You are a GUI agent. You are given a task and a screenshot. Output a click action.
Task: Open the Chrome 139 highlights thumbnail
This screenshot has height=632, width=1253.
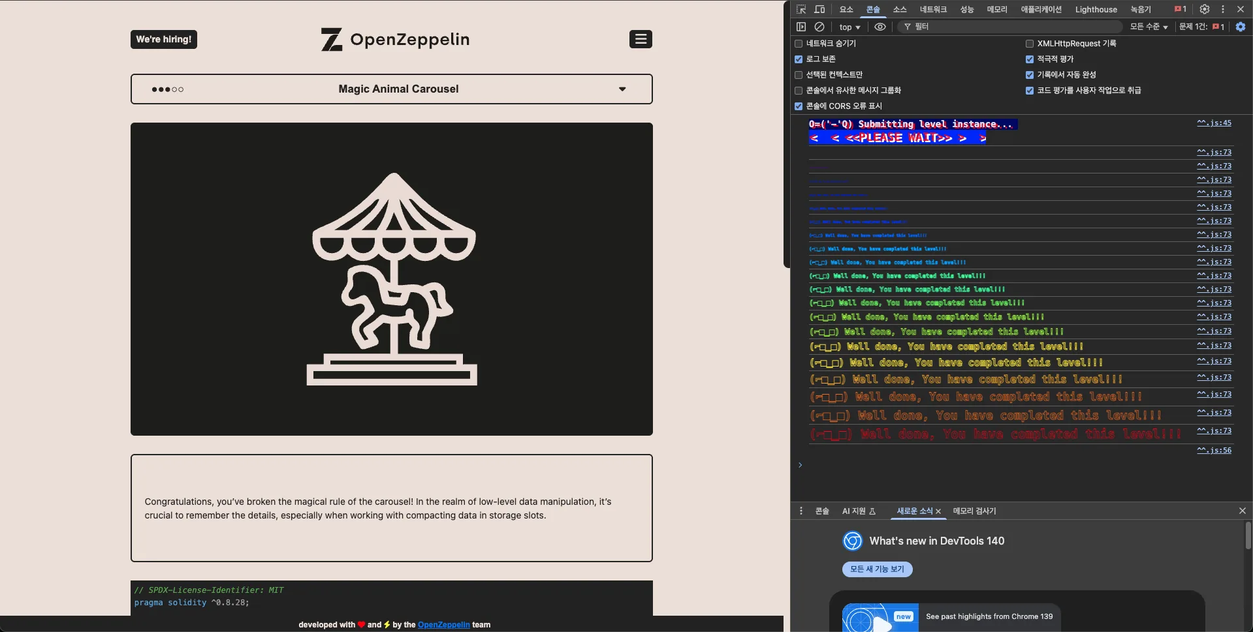coord(880,618)
